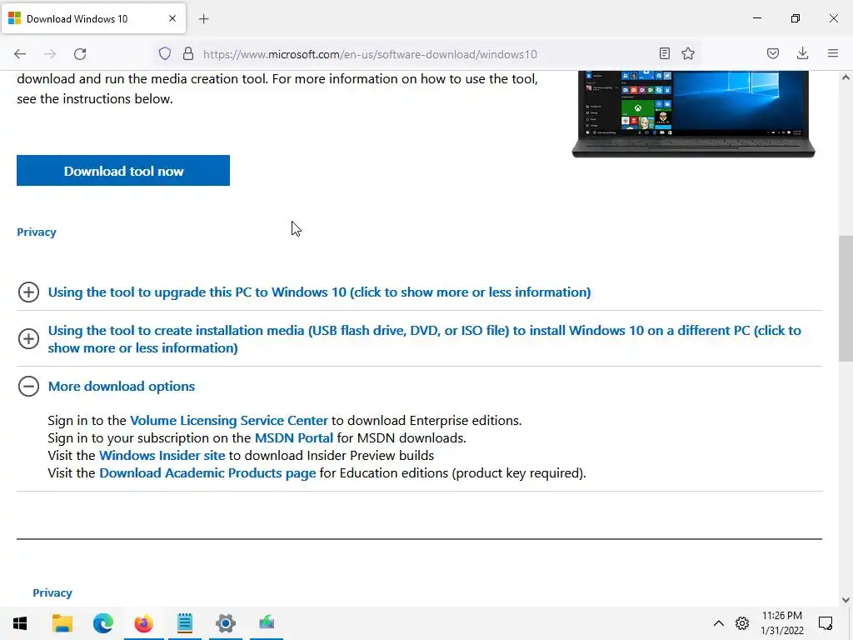Open the Windows Insider site link

(x=162, y=456)
